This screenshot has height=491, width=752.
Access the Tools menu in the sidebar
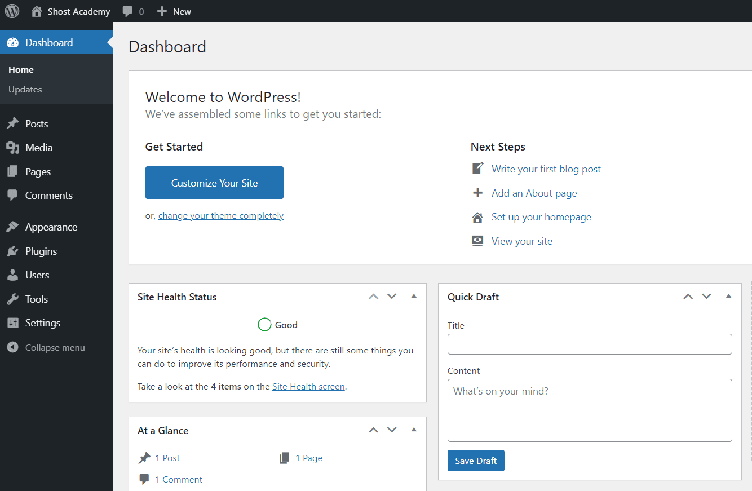[37, 299]
